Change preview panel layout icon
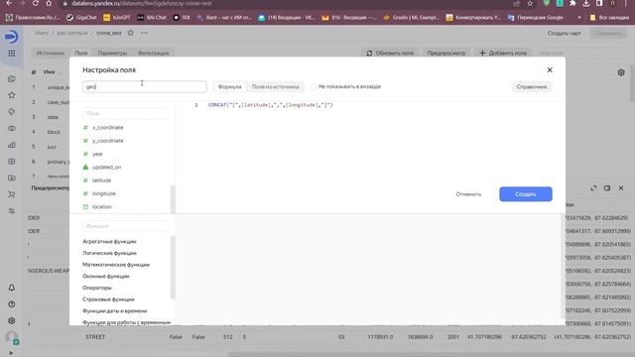Screen dimensions: 635x357 click(x=607, y=187)
